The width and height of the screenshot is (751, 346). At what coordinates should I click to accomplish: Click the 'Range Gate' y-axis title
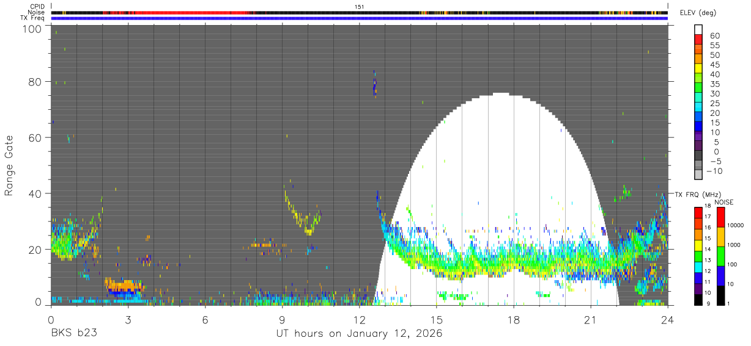coord(9,165)
